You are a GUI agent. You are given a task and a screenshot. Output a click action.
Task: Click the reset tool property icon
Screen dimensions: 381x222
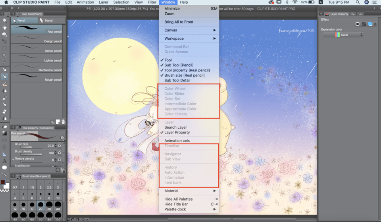tap(58, 170)
